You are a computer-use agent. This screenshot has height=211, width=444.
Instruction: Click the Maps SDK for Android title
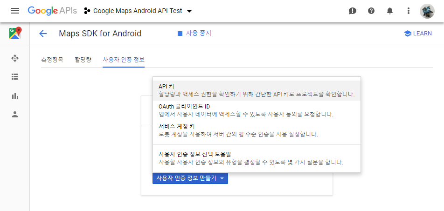(x=100, y=34)
